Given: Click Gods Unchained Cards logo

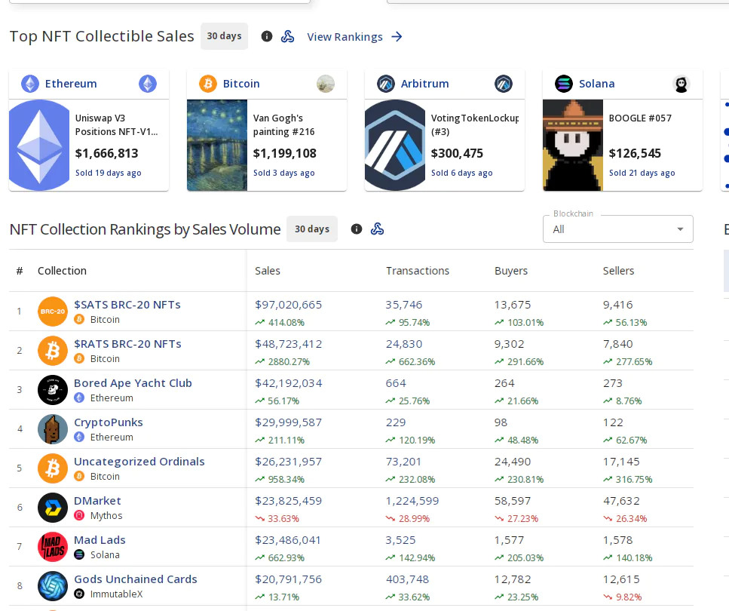Looking at the screenshot, I should (x=53, y=586).
